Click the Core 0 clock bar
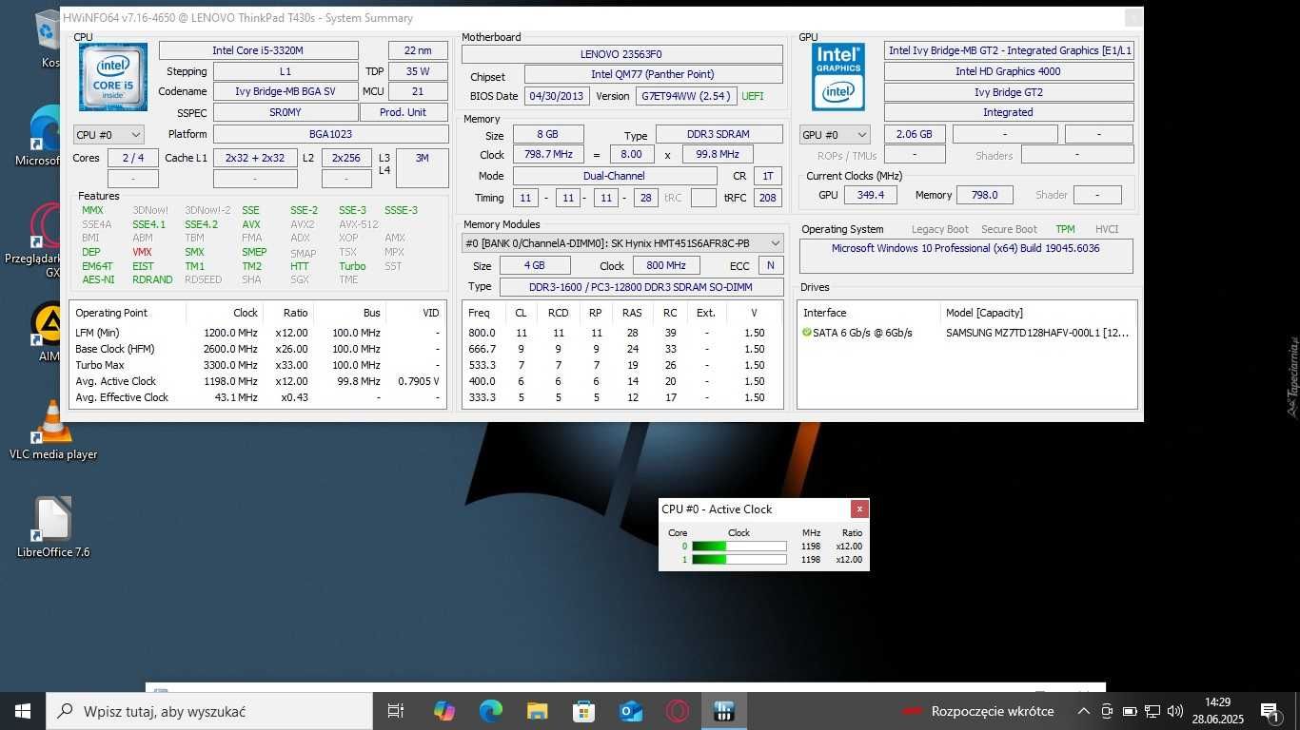The height and width of the screenshot is (730, 1300). (739, 547)
